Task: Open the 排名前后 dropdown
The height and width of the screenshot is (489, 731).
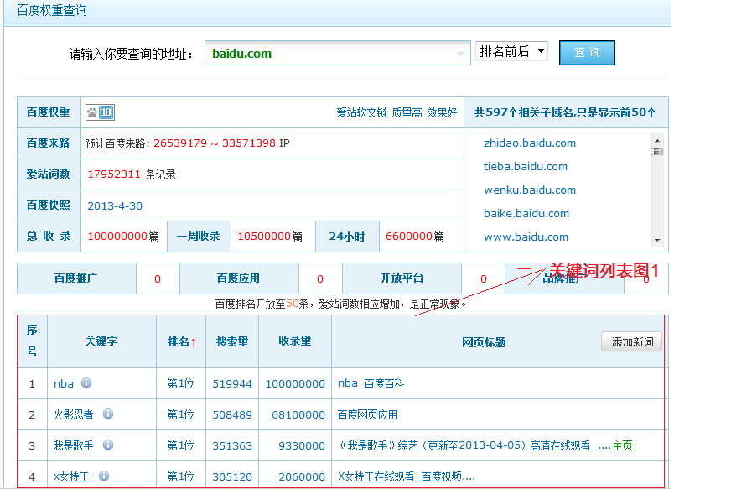Action: [511, 52]
